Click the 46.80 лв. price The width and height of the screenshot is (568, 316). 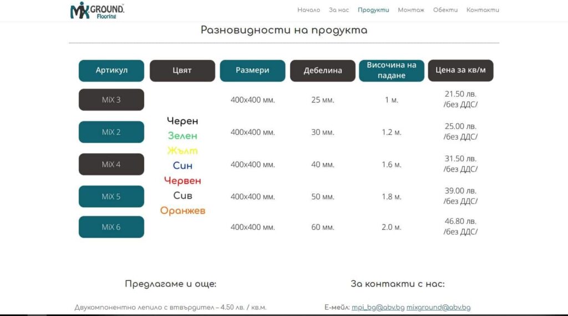(460, 221)
